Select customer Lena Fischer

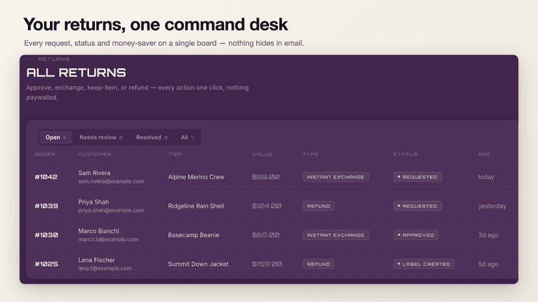point(96,261)
